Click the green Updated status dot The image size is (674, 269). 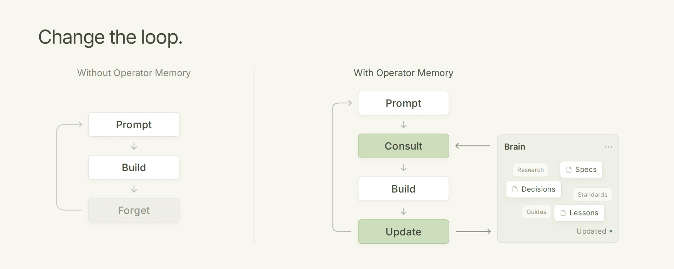click(611, 231)
